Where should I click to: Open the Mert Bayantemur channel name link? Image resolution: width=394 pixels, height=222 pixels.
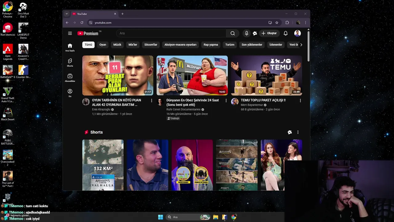pyautogui.click(x=252, y=105)
